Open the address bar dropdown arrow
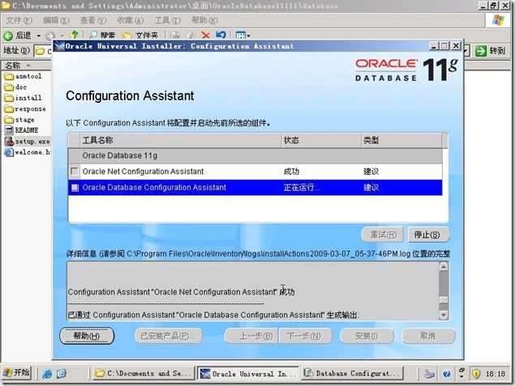Screen dimensions: 515x386 click(466, 51)
